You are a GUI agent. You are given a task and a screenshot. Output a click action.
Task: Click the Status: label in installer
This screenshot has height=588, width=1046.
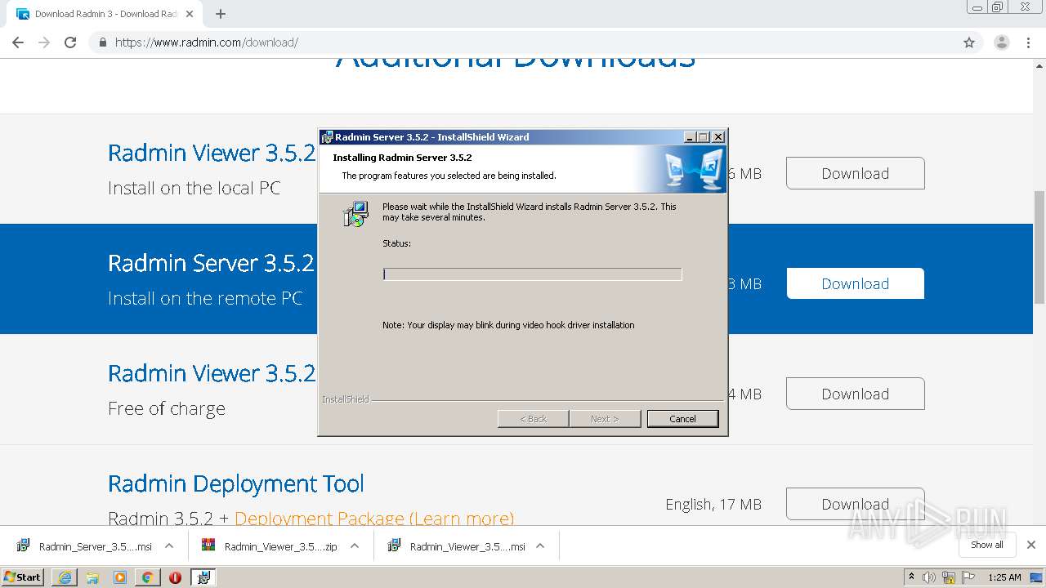pos(396,243)
